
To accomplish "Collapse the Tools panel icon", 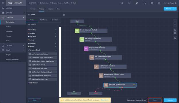I will click(x=29, y=15).
